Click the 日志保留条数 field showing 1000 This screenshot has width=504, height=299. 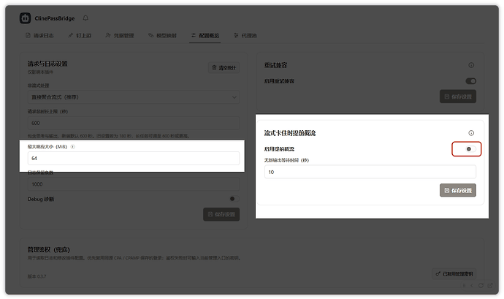(x=134, y=184)
